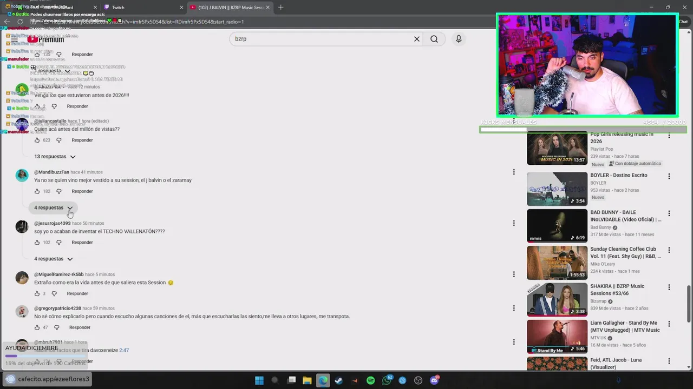Open Feid, ATL Jacob - Luna title
The image size is (693, 389).
point(616,364)
